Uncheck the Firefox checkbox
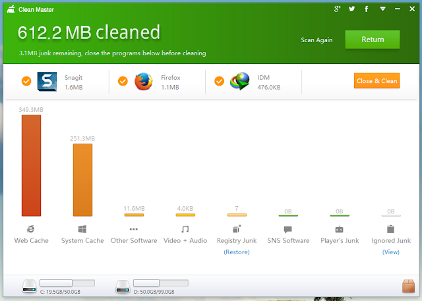 (123, 81)
